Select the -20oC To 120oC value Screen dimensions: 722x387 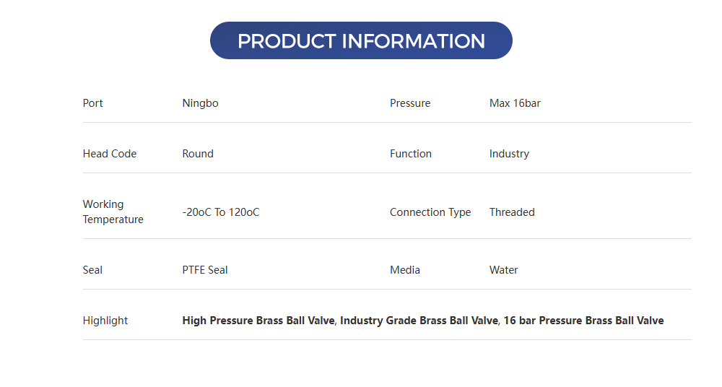pyautogui.click(x=221, y=212)
